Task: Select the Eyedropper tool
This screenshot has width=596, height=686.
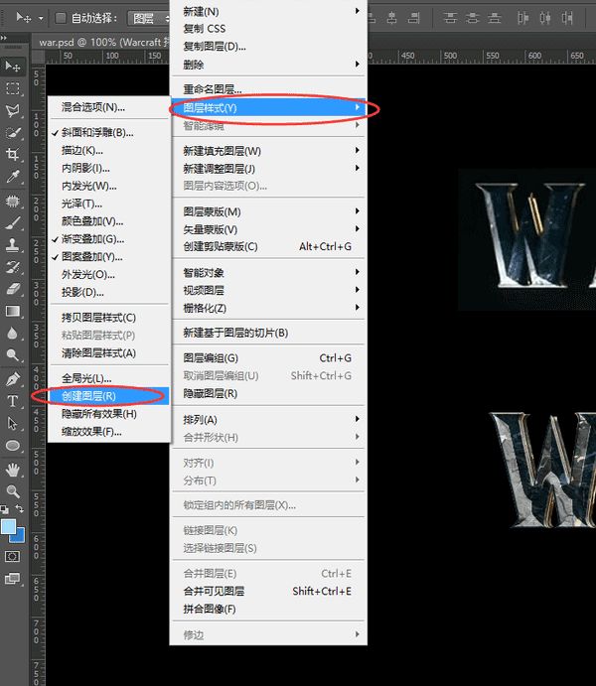Action: 12,177
